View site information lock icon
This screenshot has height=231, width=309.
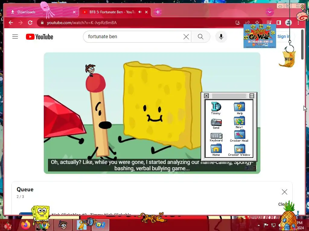pyautogui.click(x=42, y=23)
